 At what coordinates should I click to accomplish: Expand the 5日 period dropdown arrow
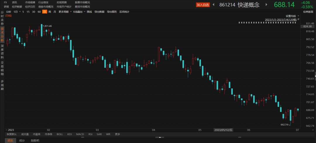20,12
